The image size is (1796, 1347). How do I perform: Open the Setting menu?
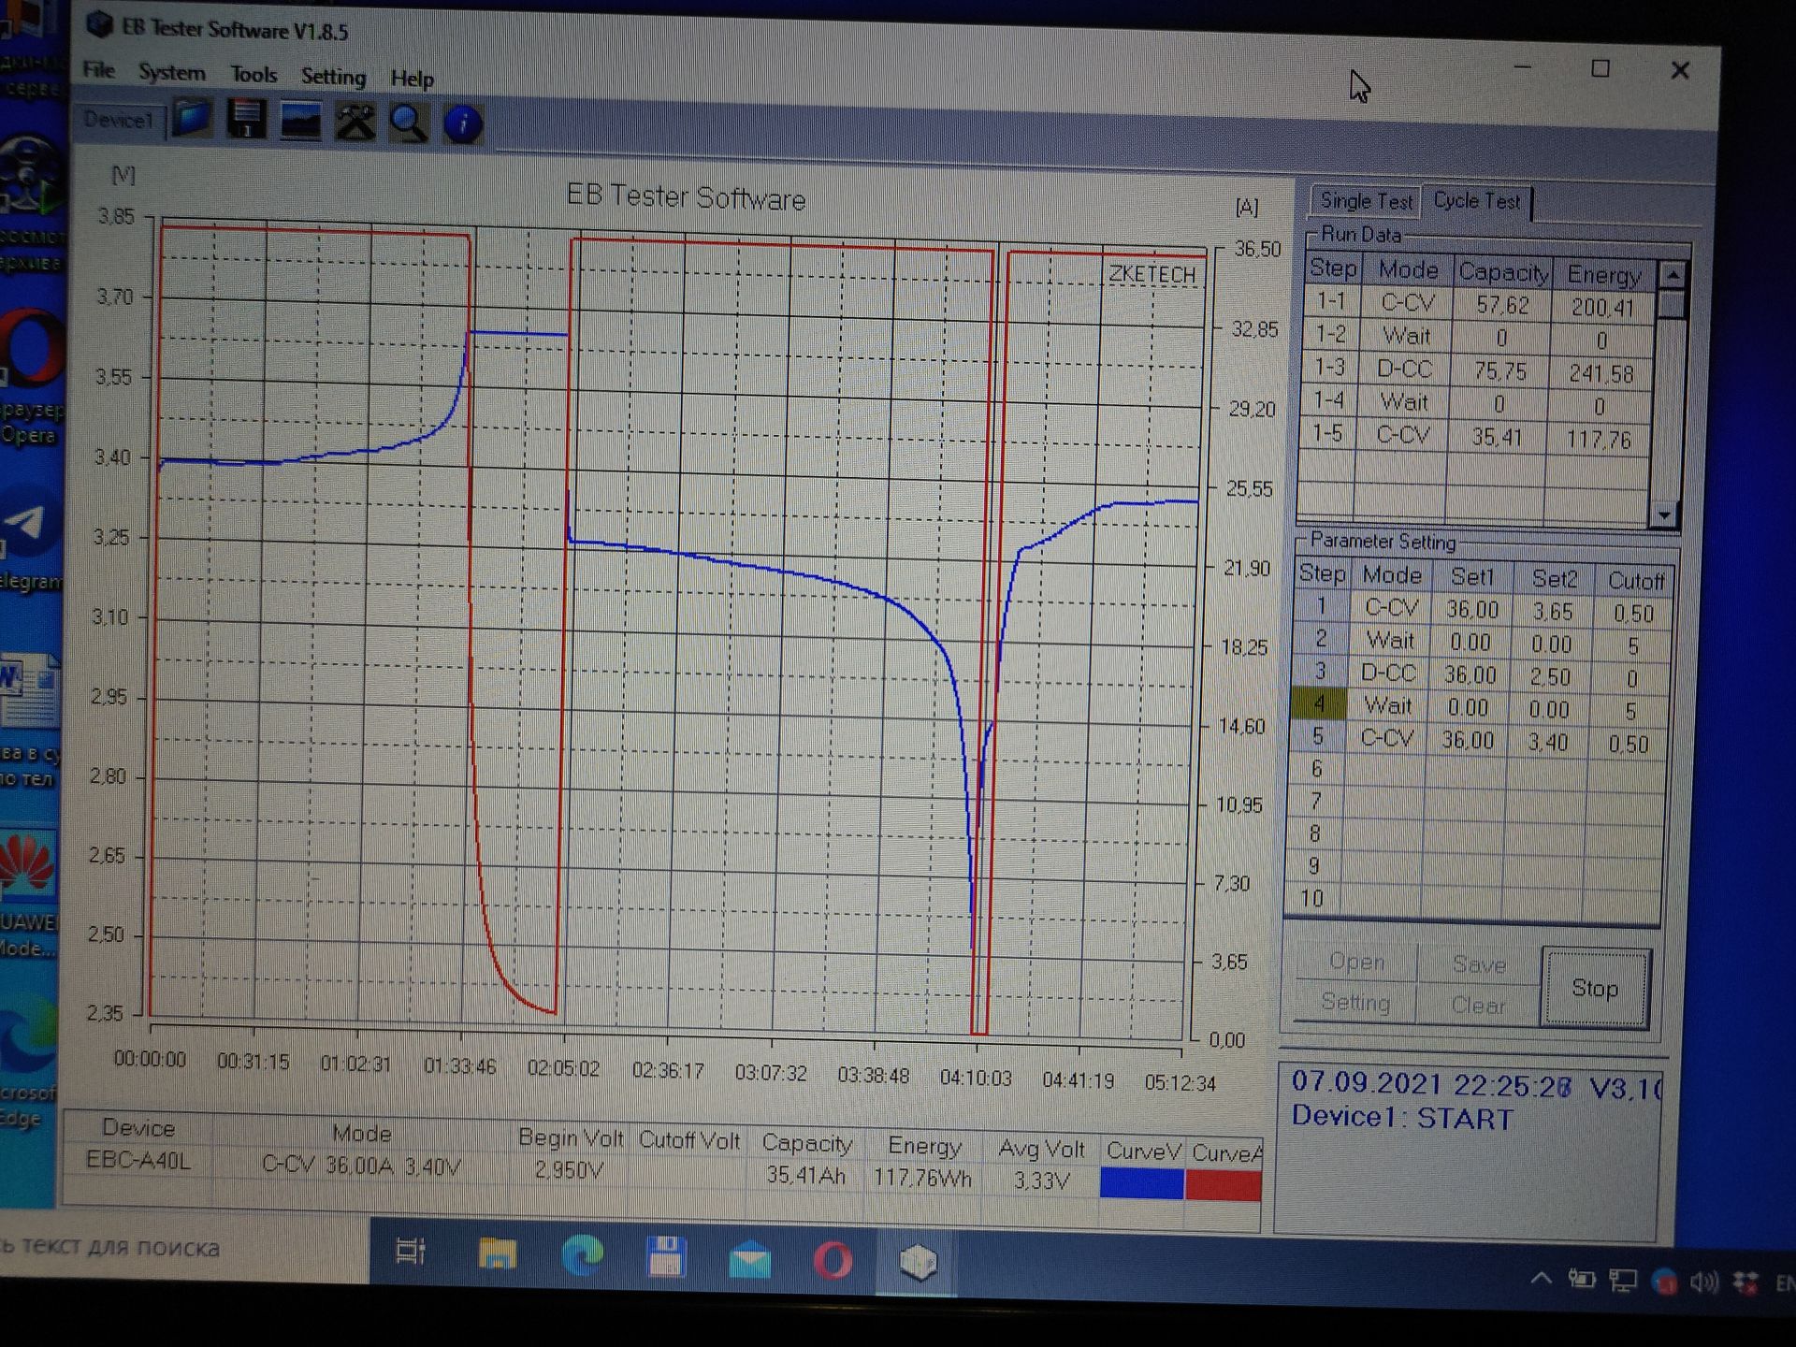point(333,77)
